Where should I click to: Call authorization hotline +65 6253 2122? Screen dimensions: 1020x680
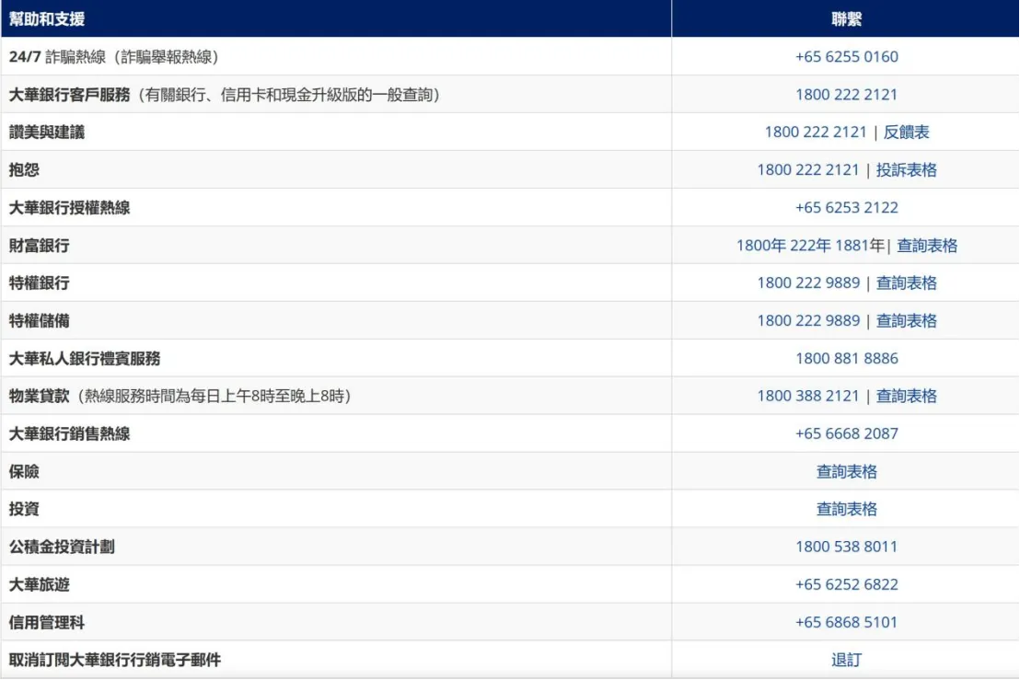click(x=846, y=207)
